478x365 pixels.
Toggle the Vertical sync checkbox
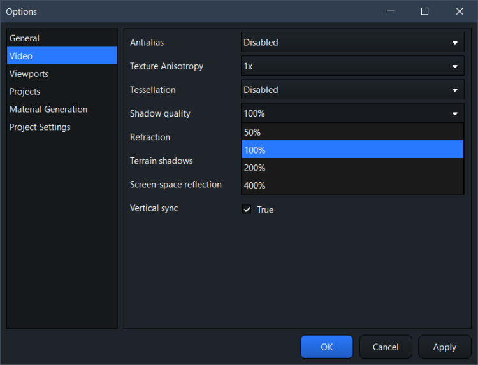[247, 210]
